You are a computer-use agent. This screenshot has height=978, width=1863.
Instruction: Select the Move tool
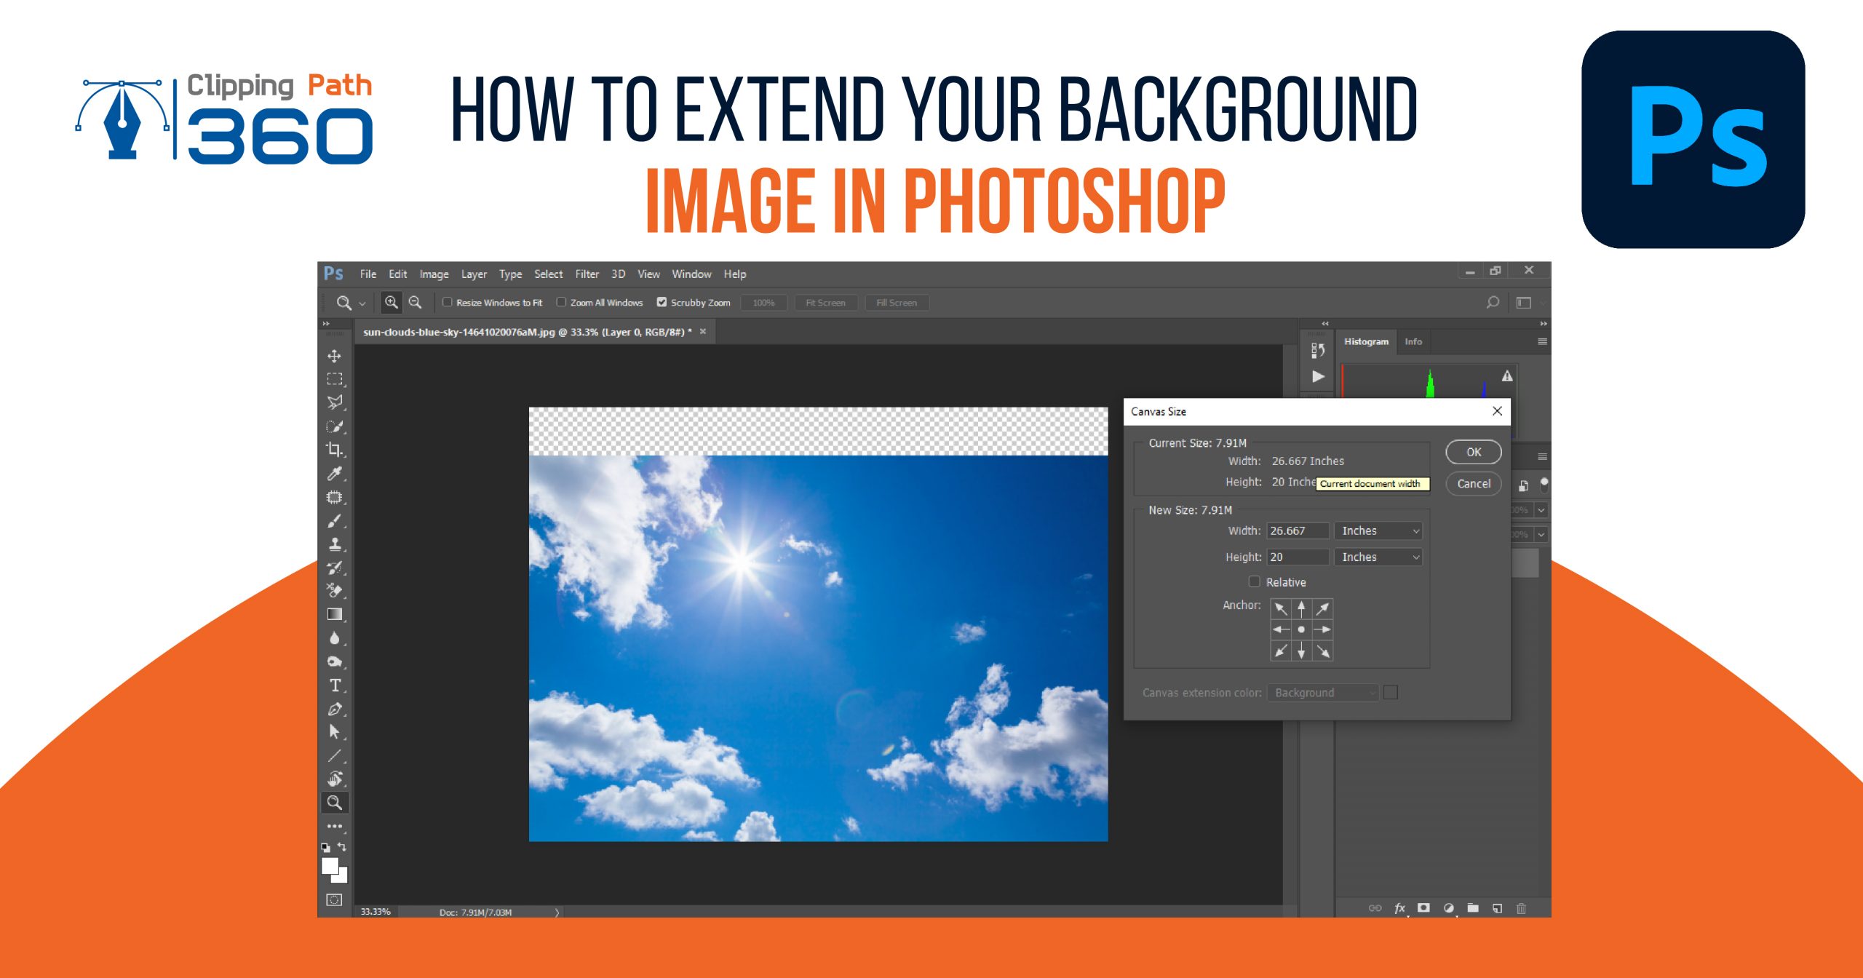[334, 356]
